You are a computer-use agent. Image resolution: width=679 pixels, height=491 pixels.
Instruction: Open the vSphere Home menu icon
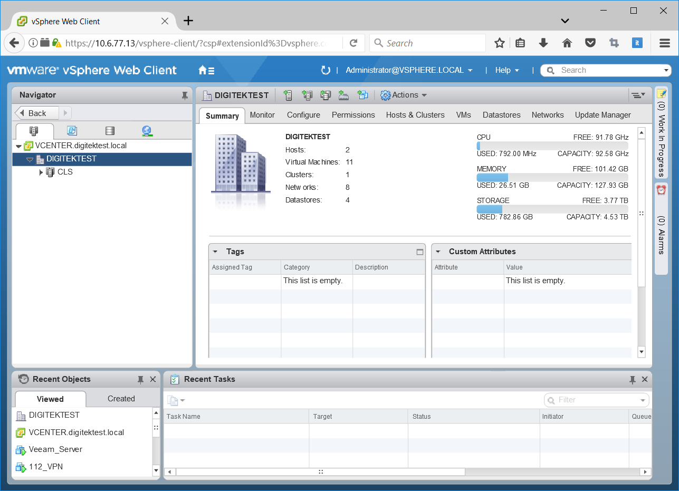click(206, 70)
